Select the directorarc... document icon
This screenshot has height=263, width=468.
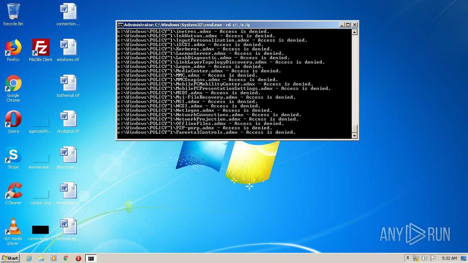point(68,158)
